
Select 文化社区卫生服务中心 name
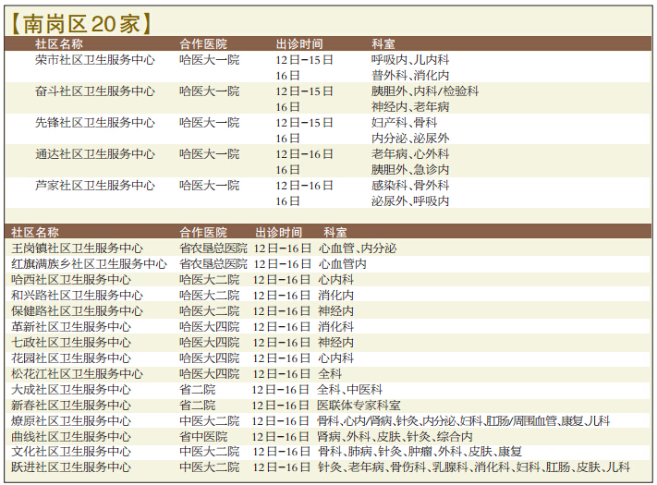coord(71,452)
